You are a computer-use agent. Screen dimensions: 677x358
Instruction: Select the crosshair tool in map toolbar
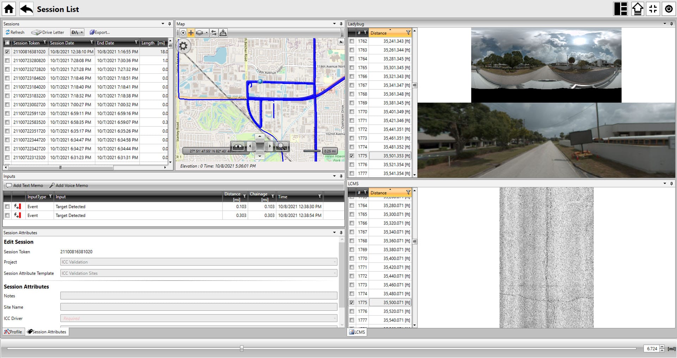(191, 33)
